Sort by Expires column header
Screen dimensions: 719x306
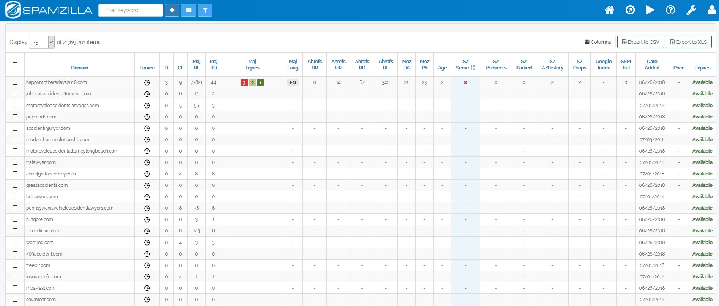[x=702, y=68]
